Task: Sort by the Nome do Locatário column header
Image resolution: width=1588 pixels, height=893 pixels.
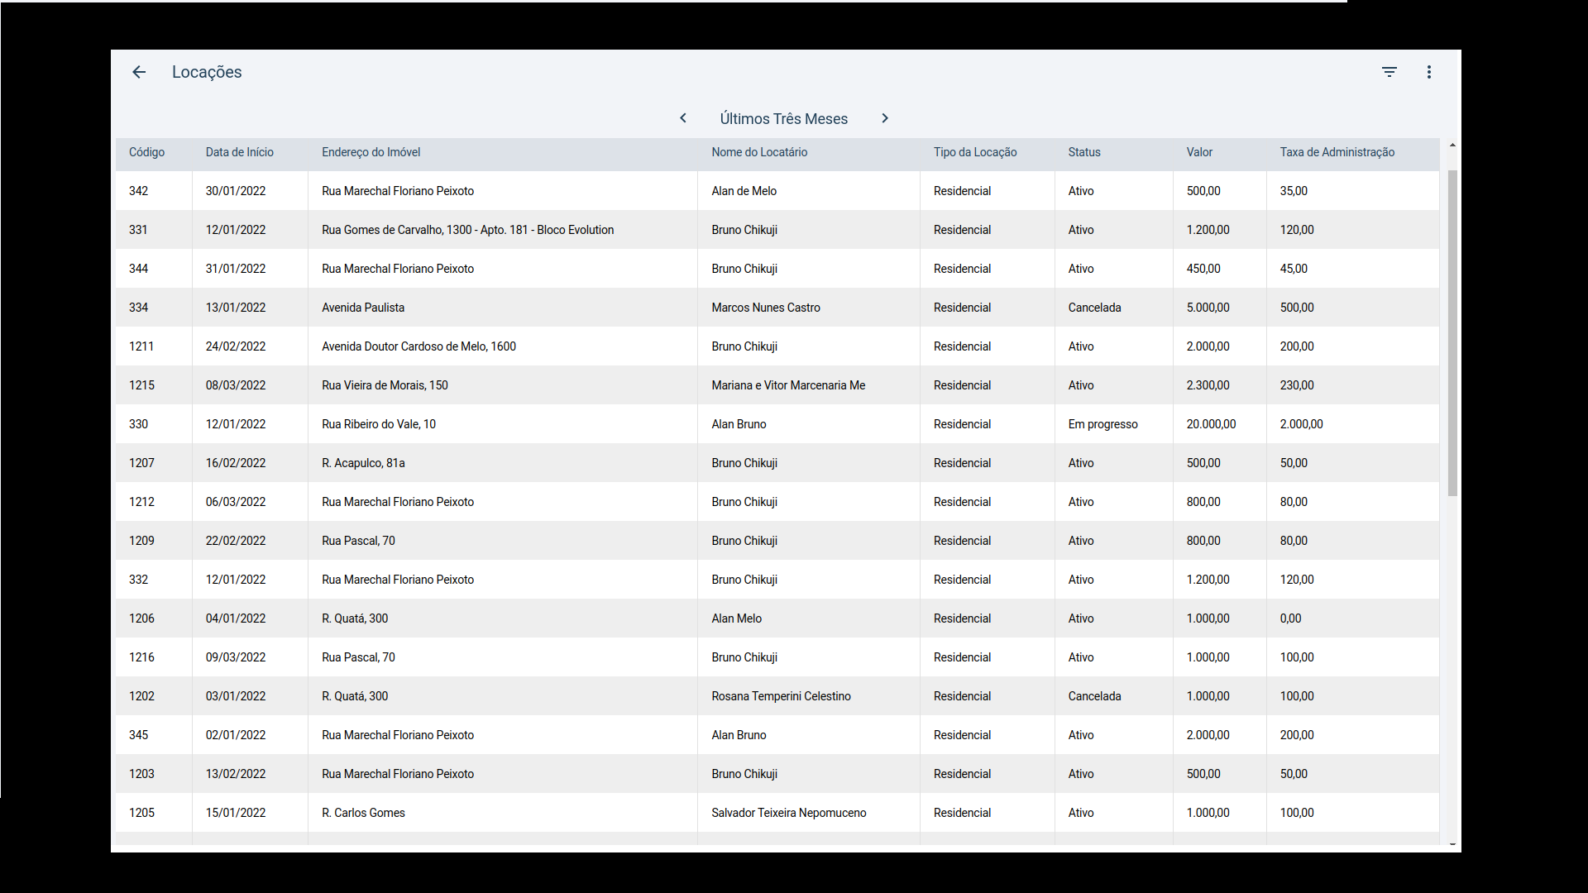Action: coord(759,152)
